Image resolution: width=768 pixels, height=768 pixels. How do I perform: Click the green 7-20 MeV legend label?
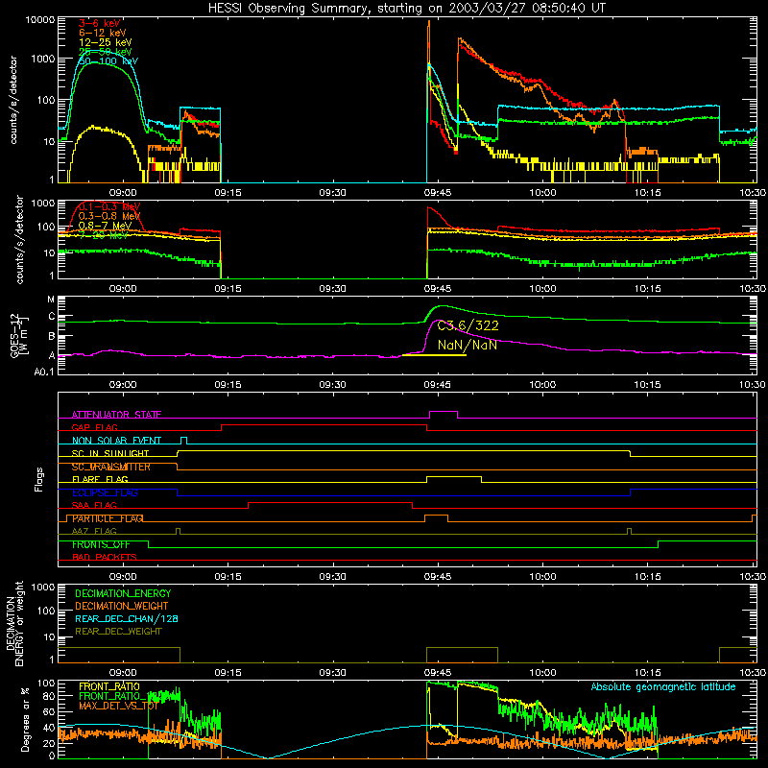(104, 235)
